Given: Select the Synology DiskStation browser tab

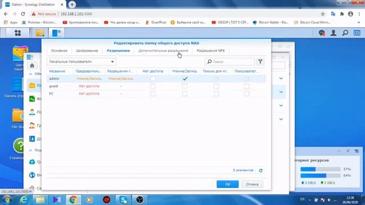Looking at the screenshot, I should [x=33, y=5].
